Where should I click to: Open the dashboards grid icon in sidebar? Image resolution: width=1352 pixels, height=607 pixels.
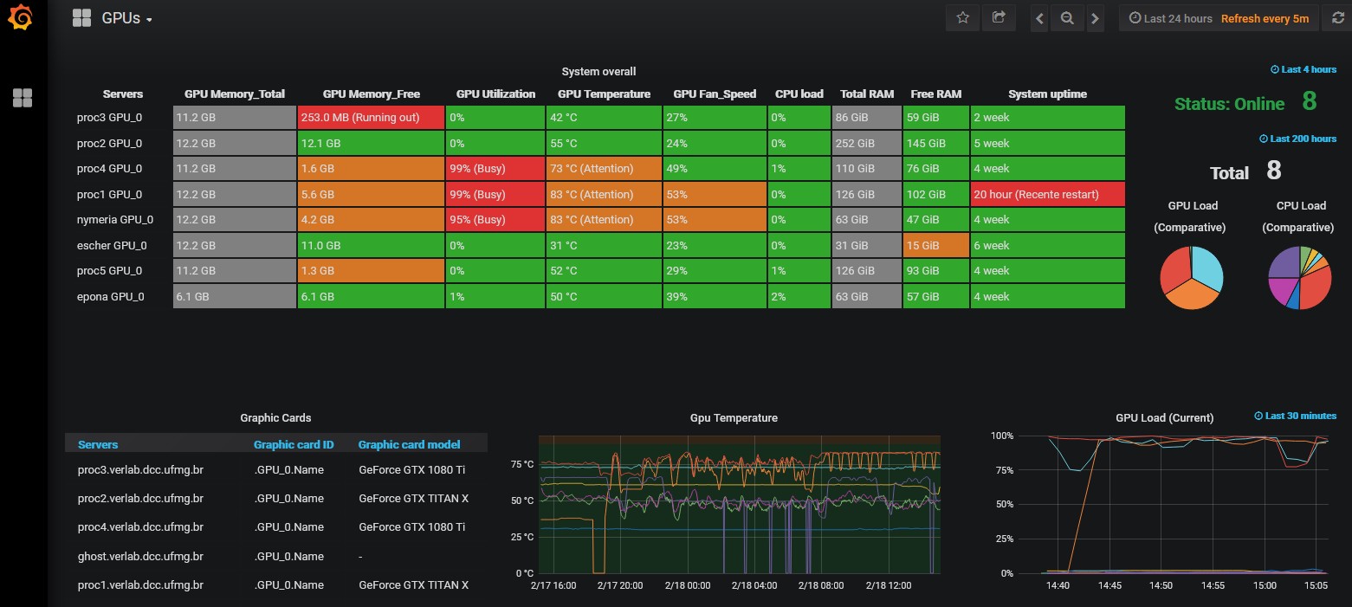(x=23, y=98)
